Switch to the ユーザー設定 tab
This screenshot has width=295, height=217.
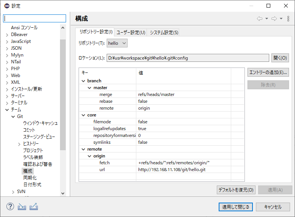131,32
